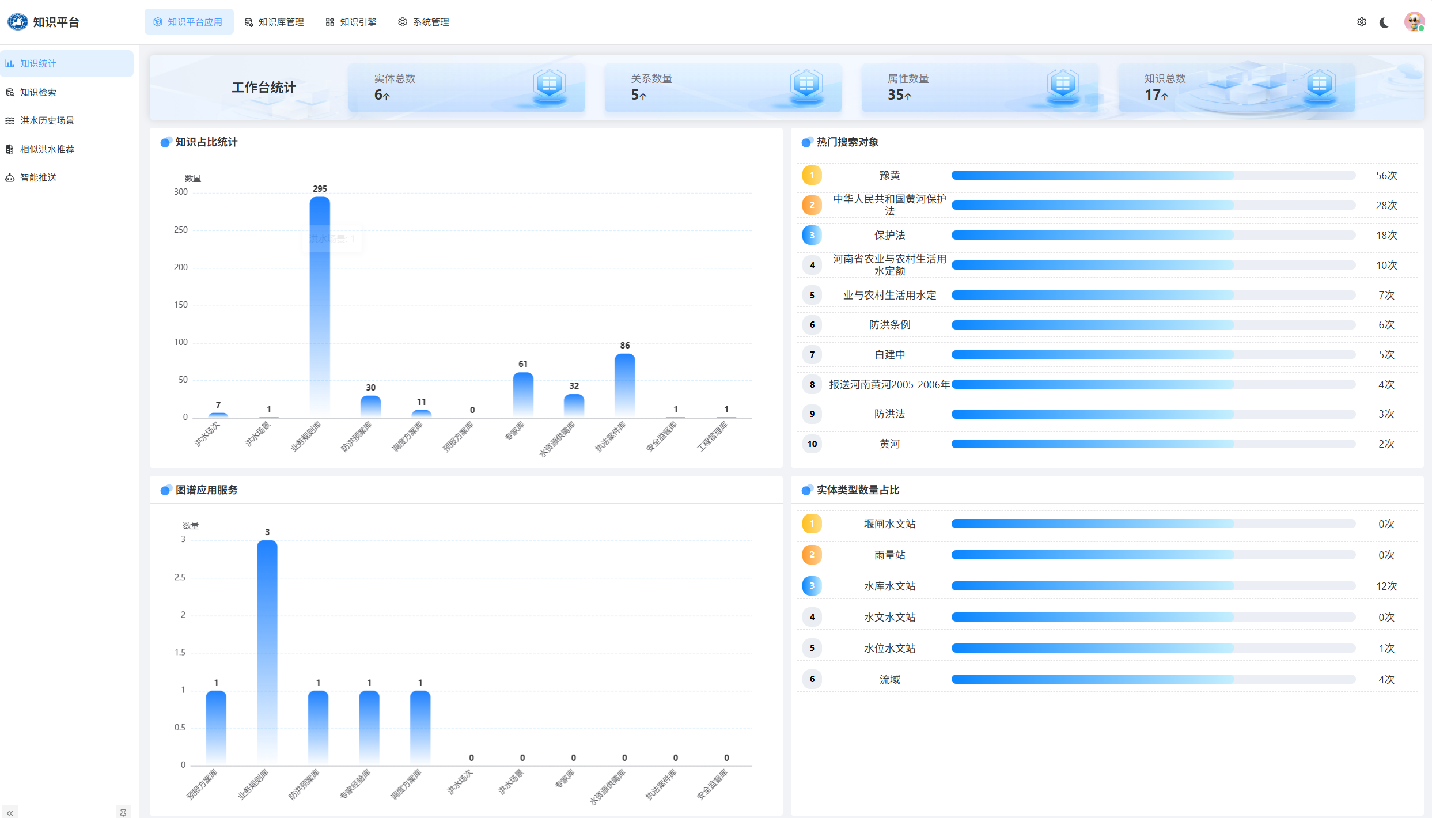Click the 水库水文站 entity row
Viewport: 1432px width, 818px height.
click(x=889, y=586)
